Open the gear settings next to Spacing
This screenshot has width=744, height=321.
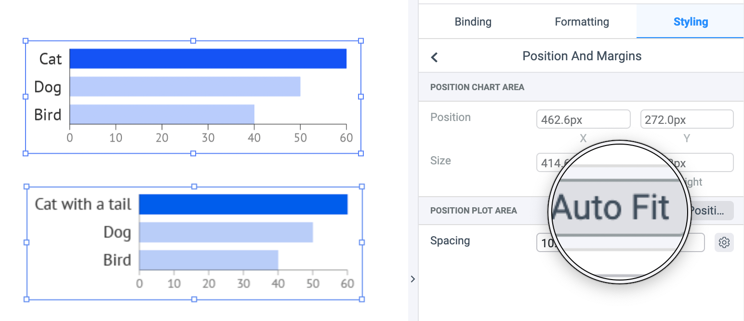tap(724, 242)
